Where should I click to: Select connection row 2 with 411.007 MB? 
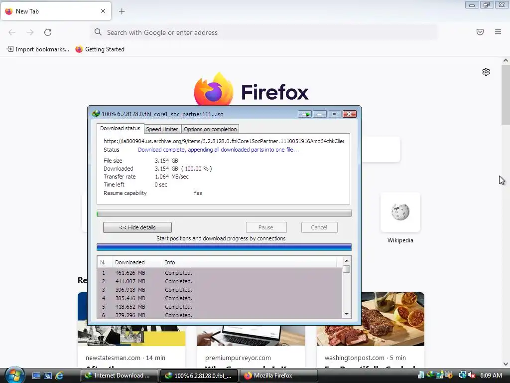[x=220, y=281]
